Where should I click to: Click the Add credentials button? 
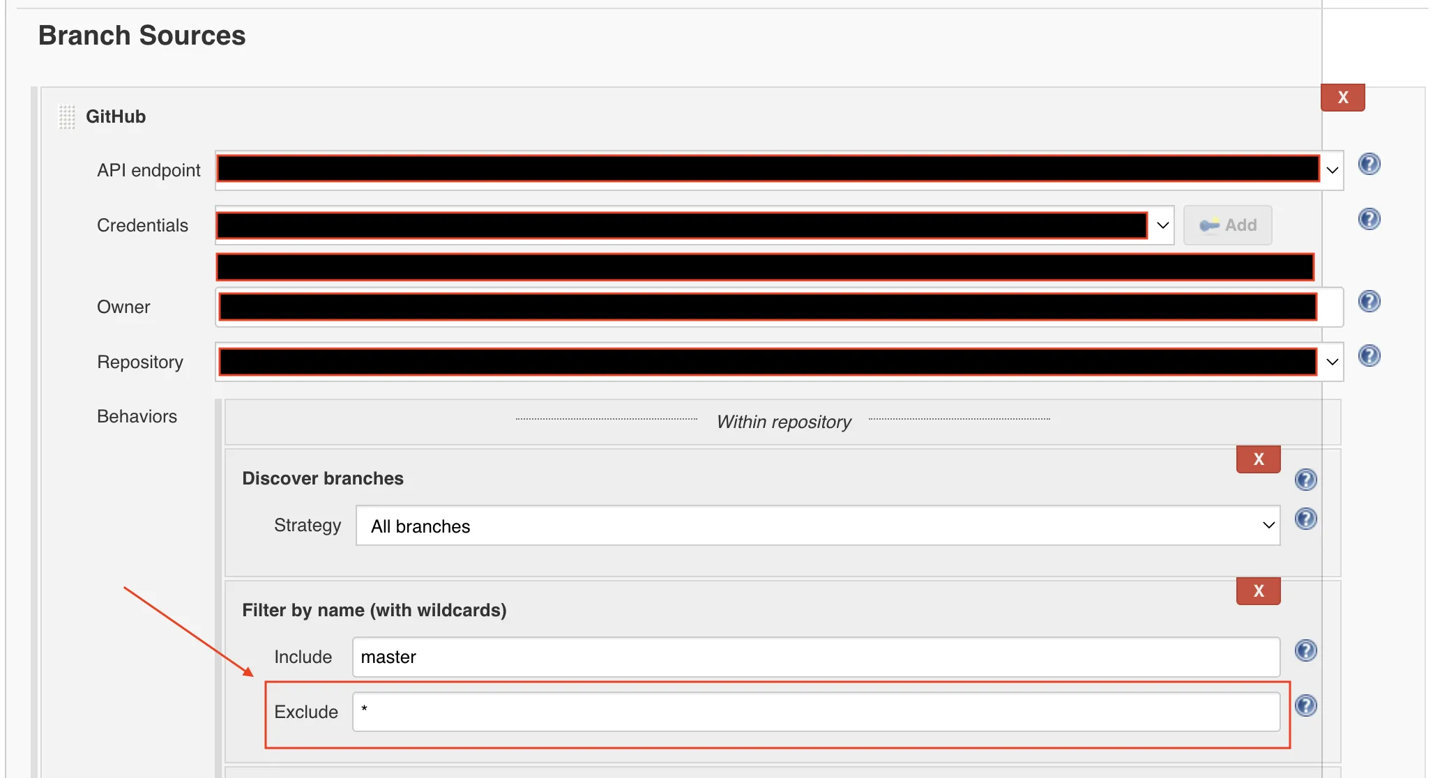click(1227, 225)
